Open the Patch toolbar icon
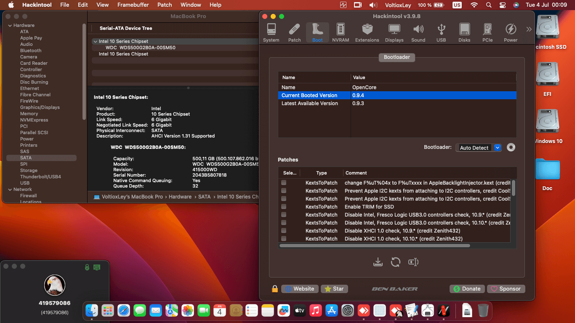 294,33
